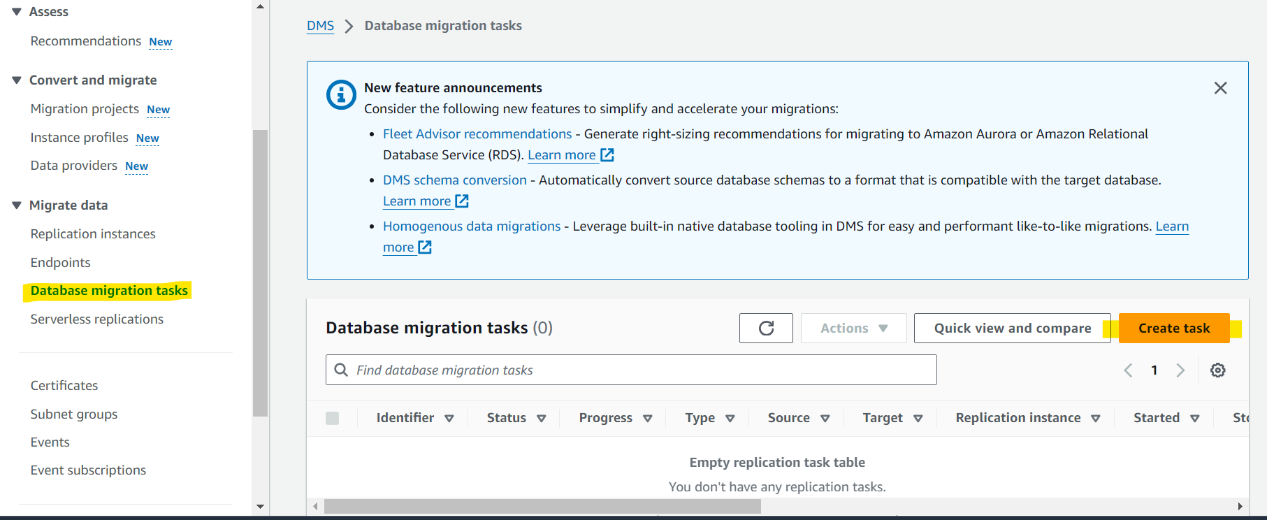This screenshot has height=520, width=1267.
Task: Click external link icon after Homogenous migrations Learn more
Action: click(425, 247)
